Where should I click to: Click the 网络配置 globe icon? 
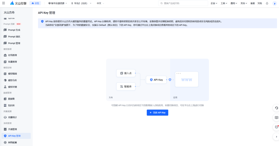click(5, 142)
